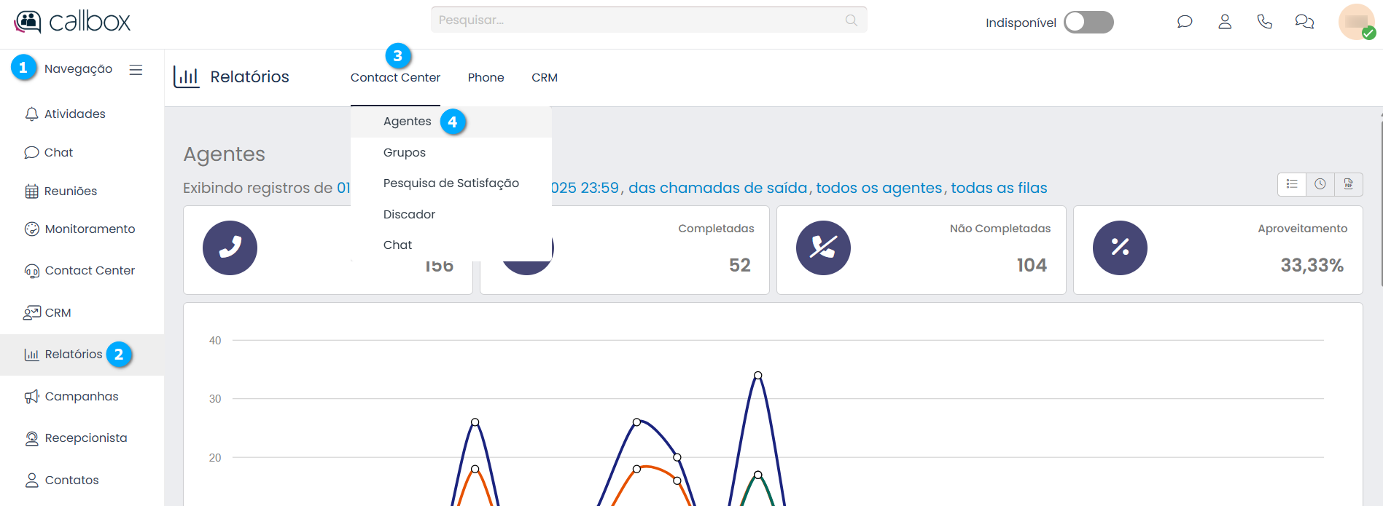This screenshot has width=1383, height=506.
Task: Click inside the Pesquisar search field
Action: click(634, 20)
